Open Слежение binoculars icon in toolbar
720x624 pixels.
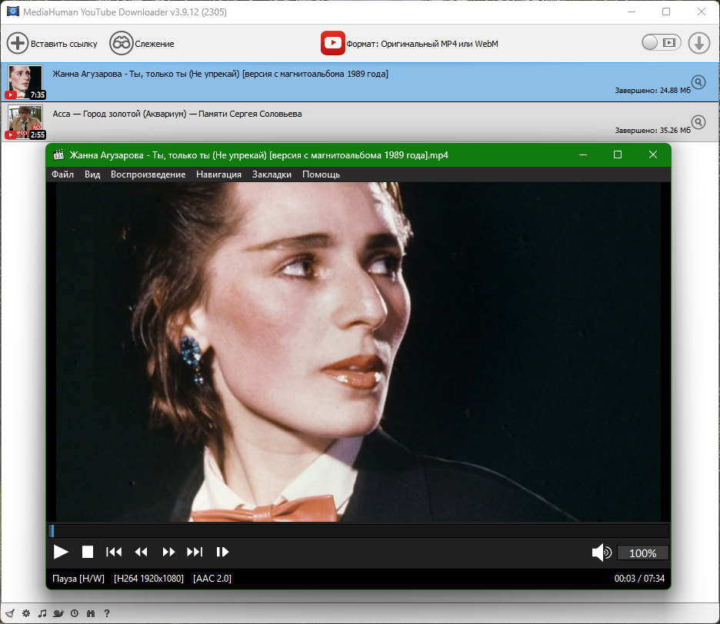(122, 44)
